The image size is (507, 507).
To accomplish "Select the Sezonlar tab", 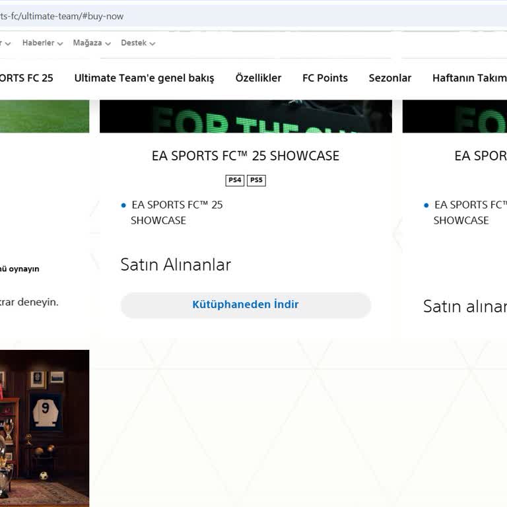I will pos(389,78).
